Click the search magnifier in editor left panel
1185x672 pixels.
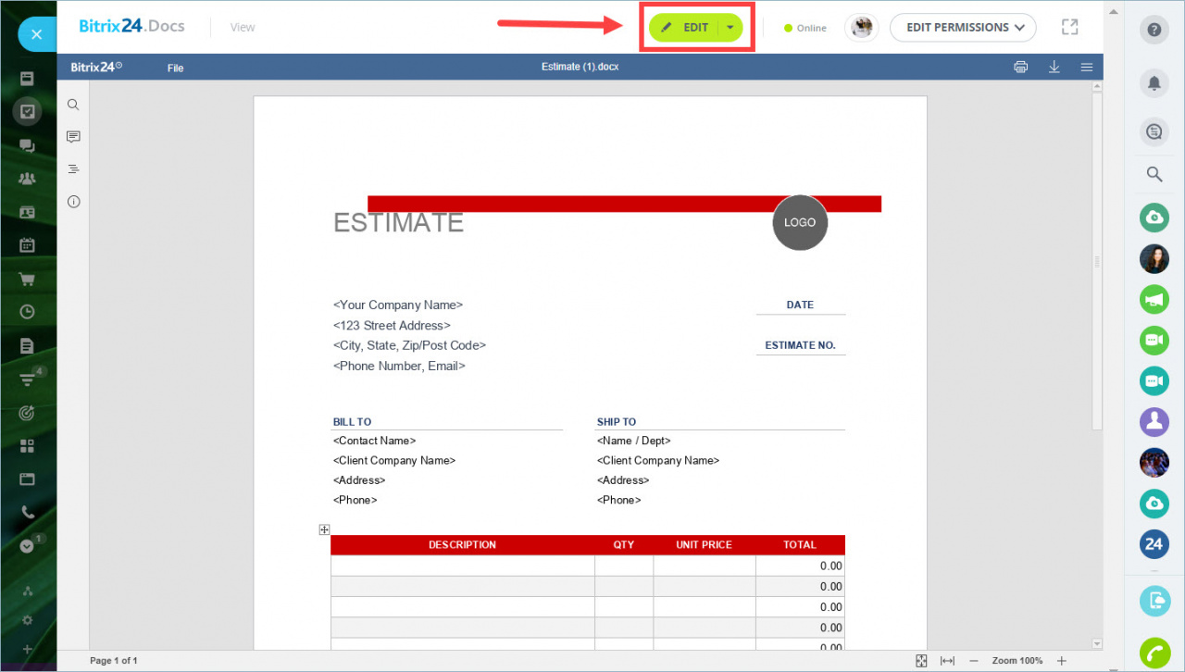point(73,105)
